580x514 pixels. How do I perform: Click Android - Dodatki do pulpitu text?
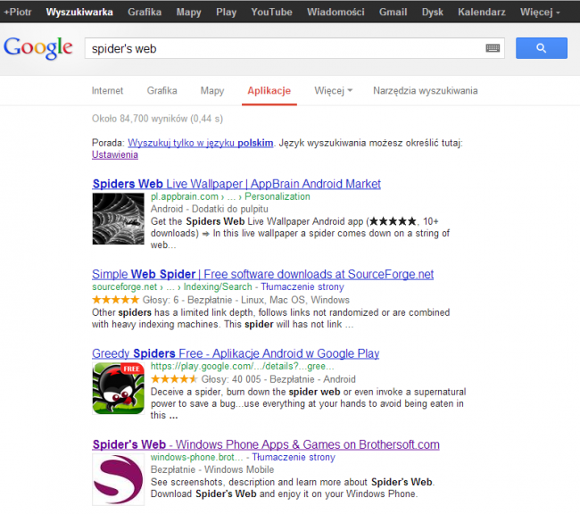pos(210,209)
